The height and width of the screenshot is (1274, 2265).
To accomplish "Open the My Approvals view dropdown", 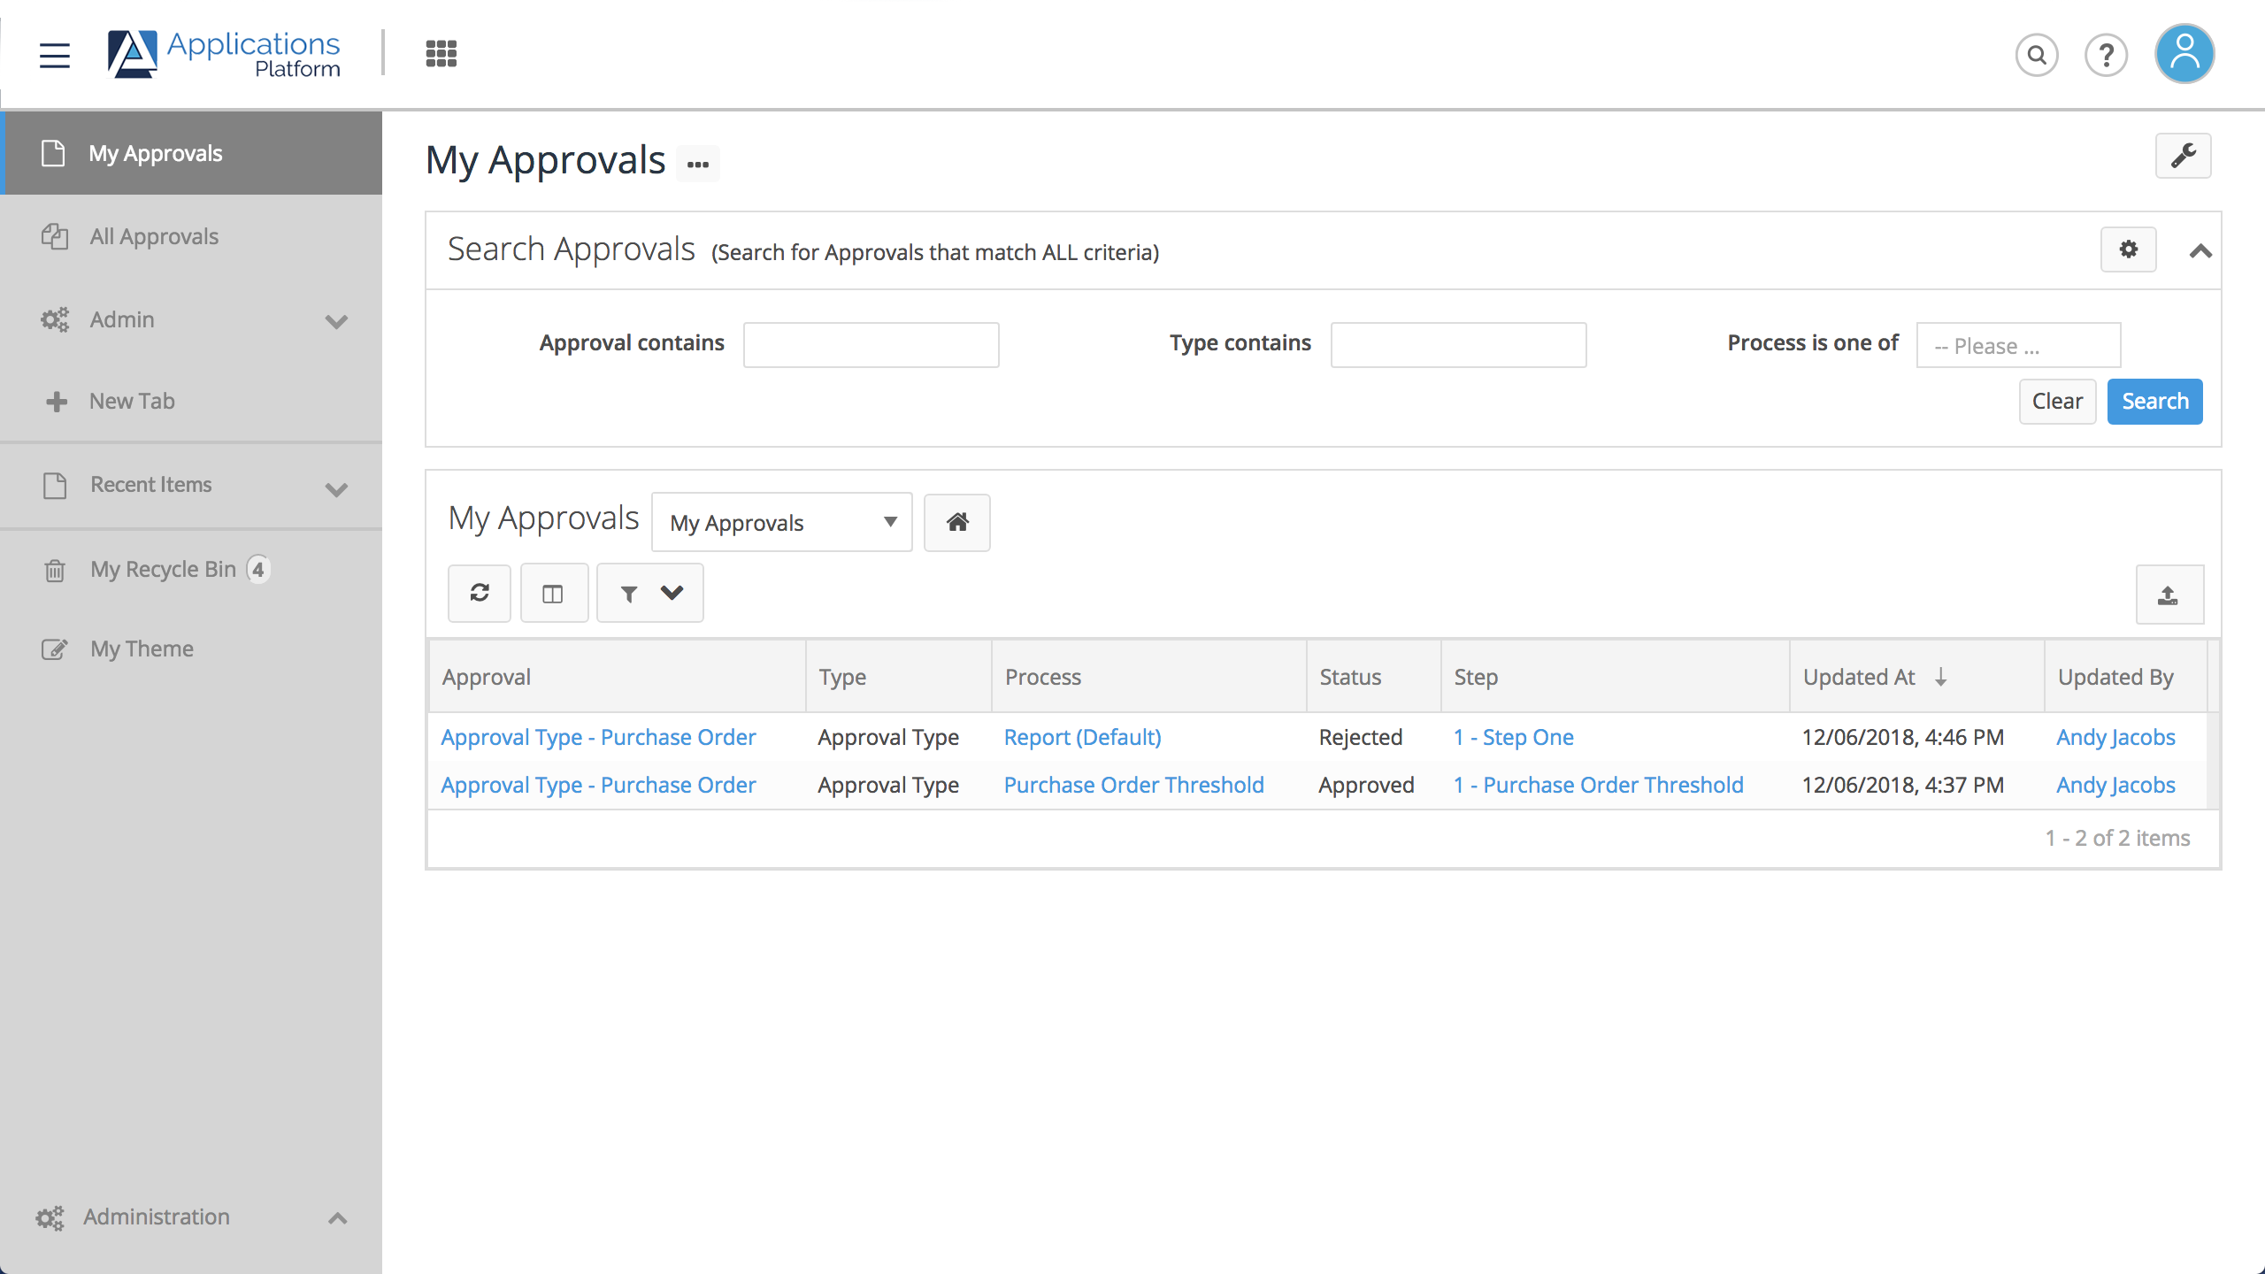I will (x=781, y=522).
